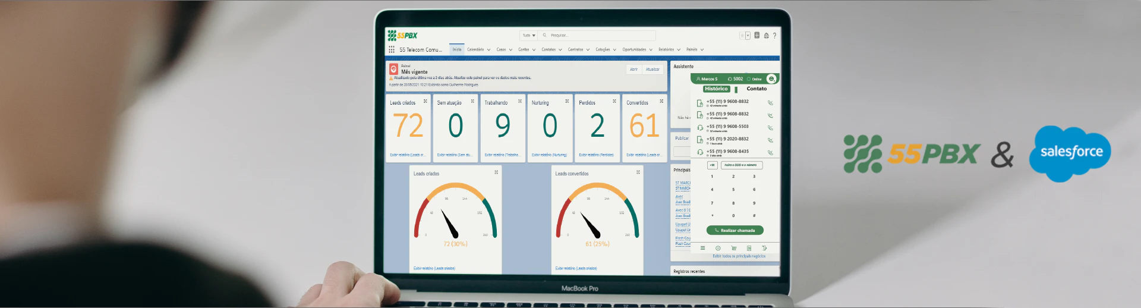Open Exibir todos os principais negócios link

[739, 256]
